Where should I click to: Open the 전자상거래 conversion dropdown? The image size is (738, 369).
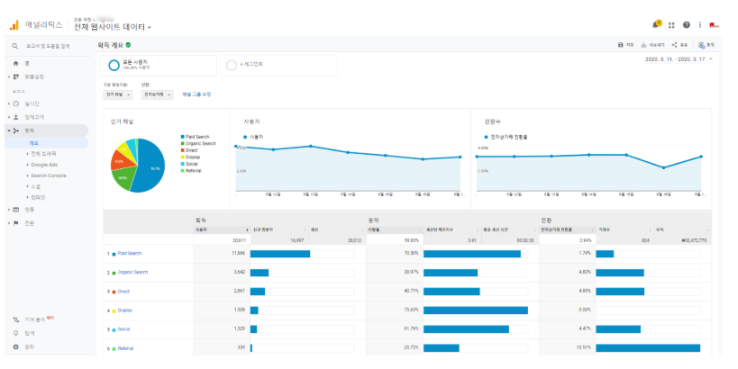pyautogui.click(x=157, y=95)
